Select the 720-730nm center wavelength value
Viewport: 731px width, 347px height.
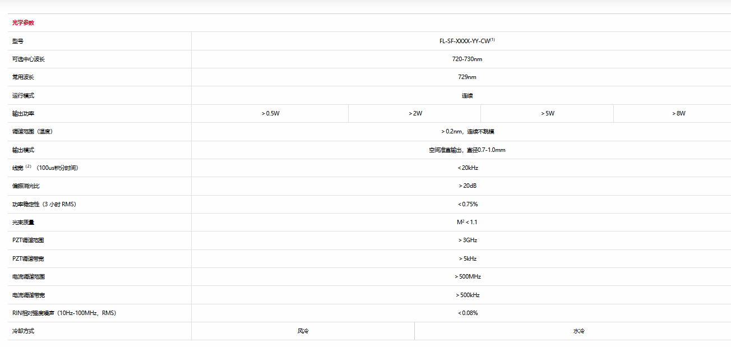(467, 59)
